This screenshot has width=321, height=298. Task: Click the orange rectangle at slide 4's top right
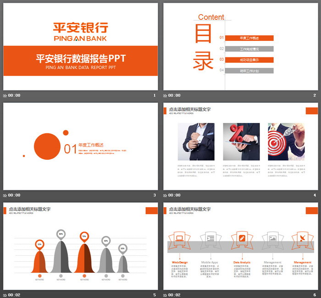click(311, 111)
